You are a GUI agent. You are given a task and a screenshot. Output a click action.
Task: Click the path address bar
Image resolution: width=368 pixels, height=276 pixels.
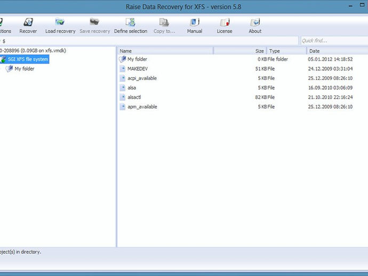tap(149, 41)
